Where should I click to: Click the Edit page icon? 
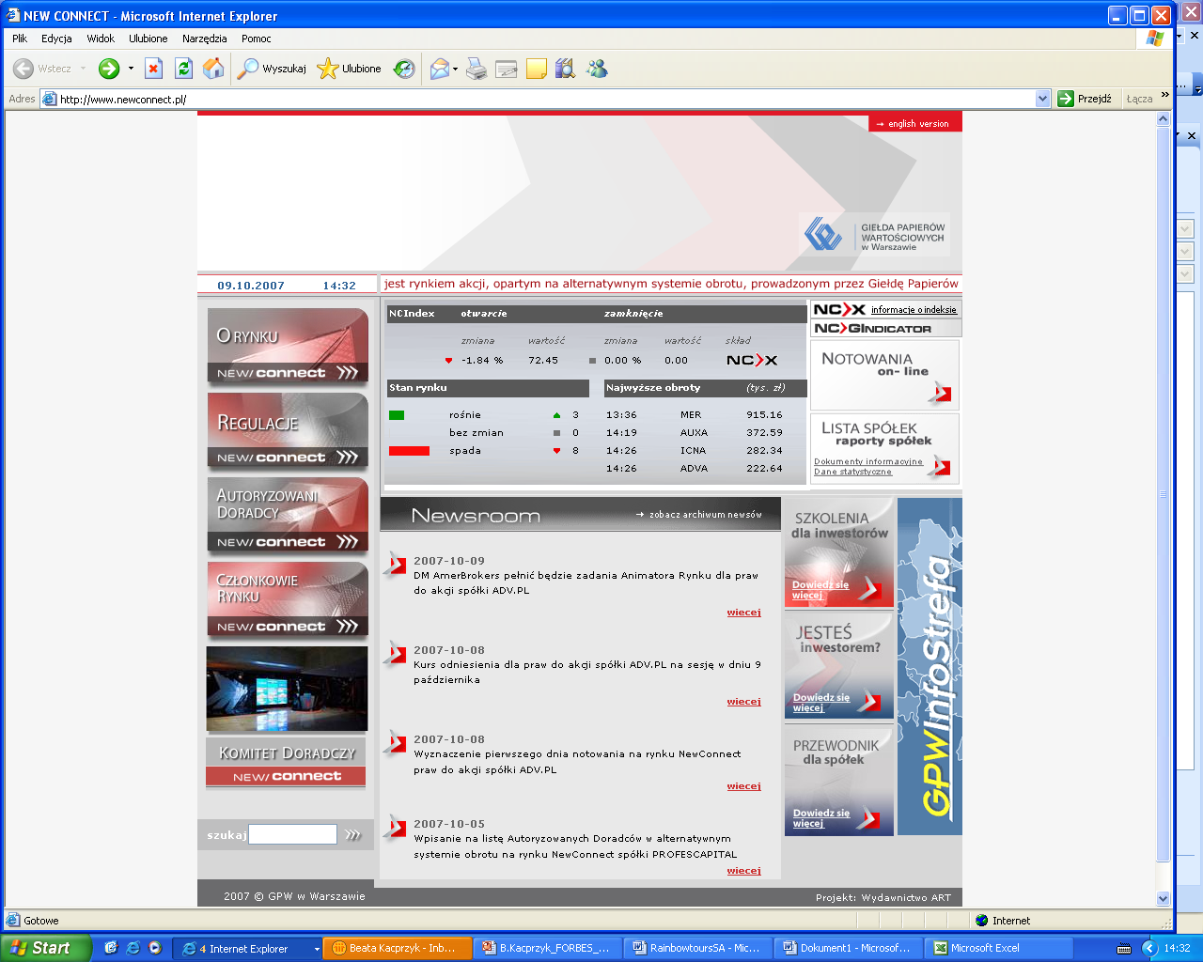click(x=507, y=69)
